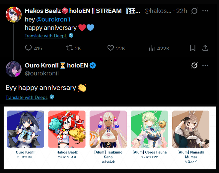Image resolution: width=219 pixels, height=173 pixels.
Task: Open more options on Hakos Baelz tweet
Action: (205, 11)
